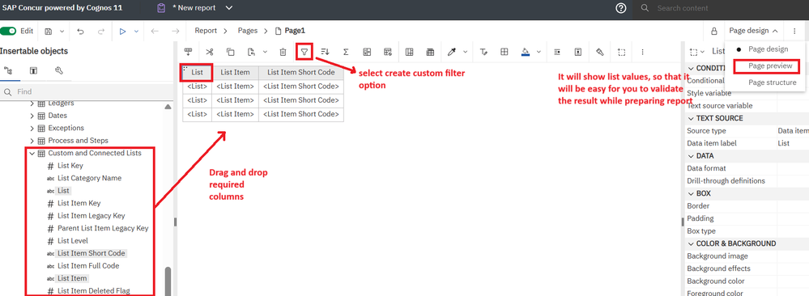Collapse Custom and Connected Lists folder
This screenshot has height=296, width=809.
pos(32,153)
